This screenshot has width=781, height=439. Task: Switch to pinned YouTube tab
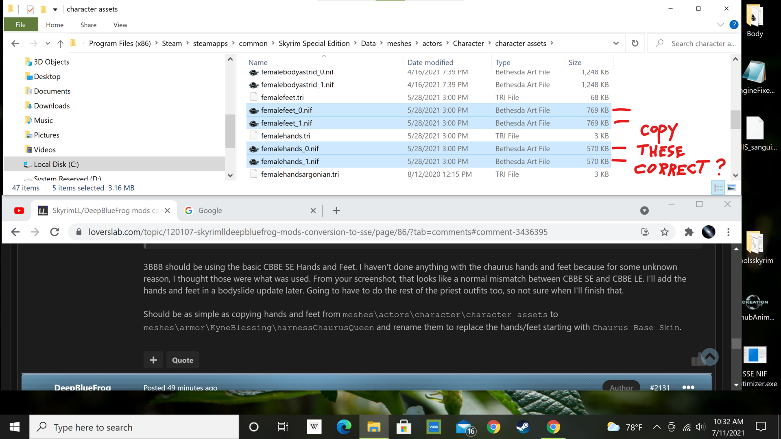click(19, 211)
